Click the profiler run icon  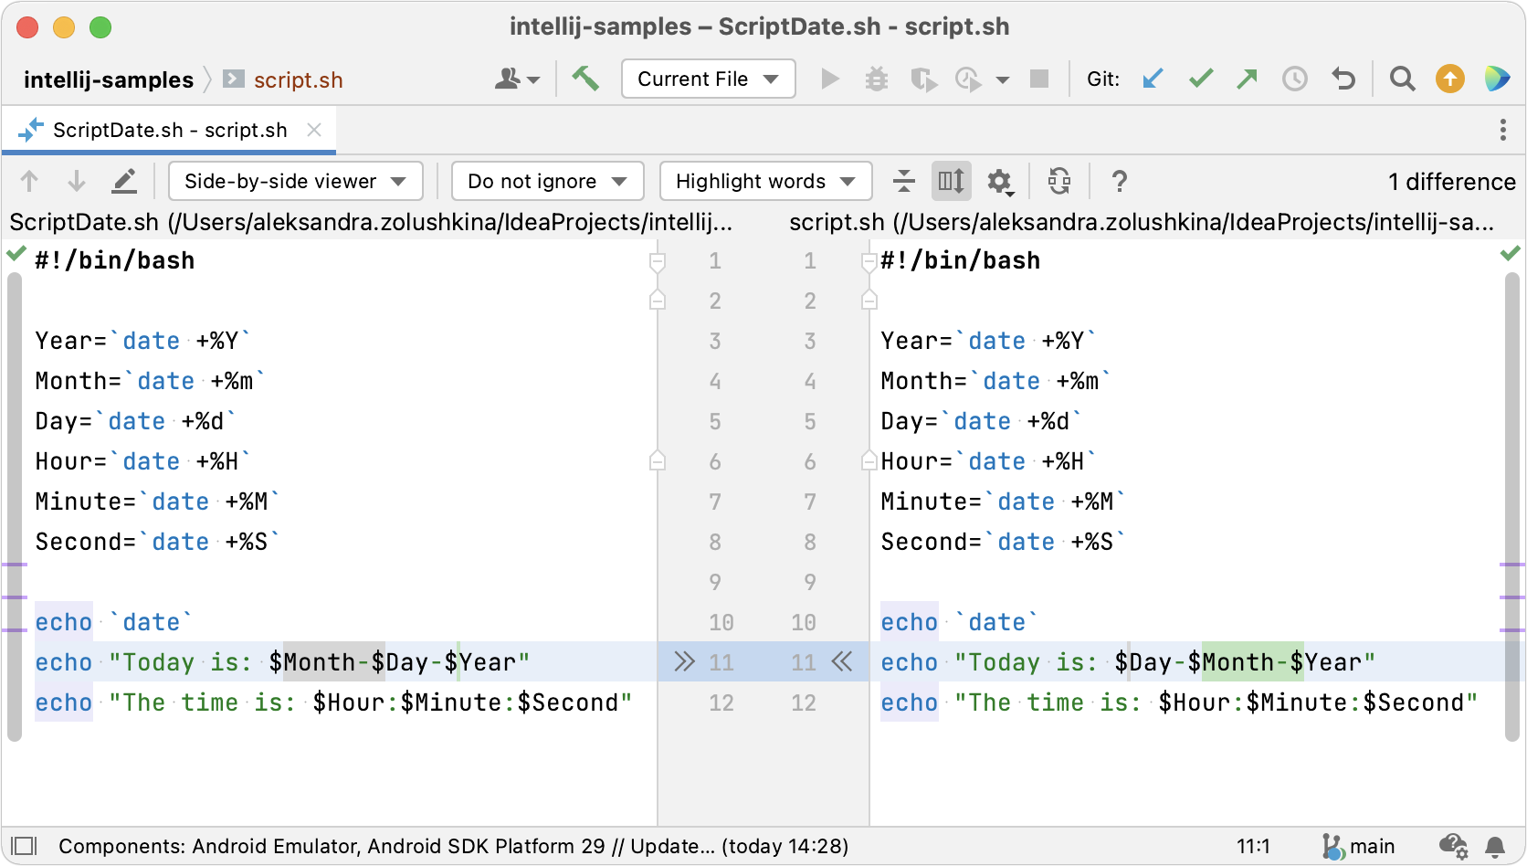click(x=968, y=79)
